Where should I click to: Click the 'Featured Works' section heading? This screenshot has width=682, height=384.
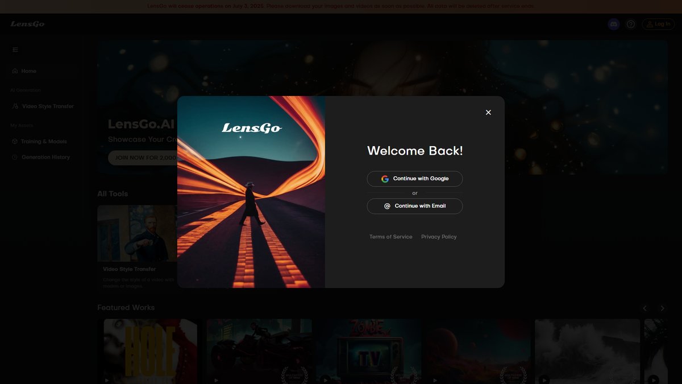(x=126, y=307)
